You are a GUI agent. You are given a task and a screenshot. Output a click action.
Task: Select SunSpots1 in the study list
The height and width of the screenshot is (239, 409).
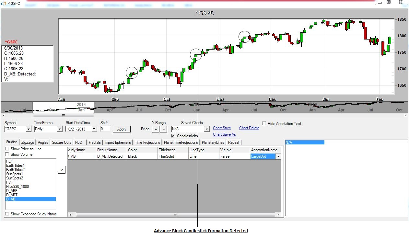(x=15, y=174)
